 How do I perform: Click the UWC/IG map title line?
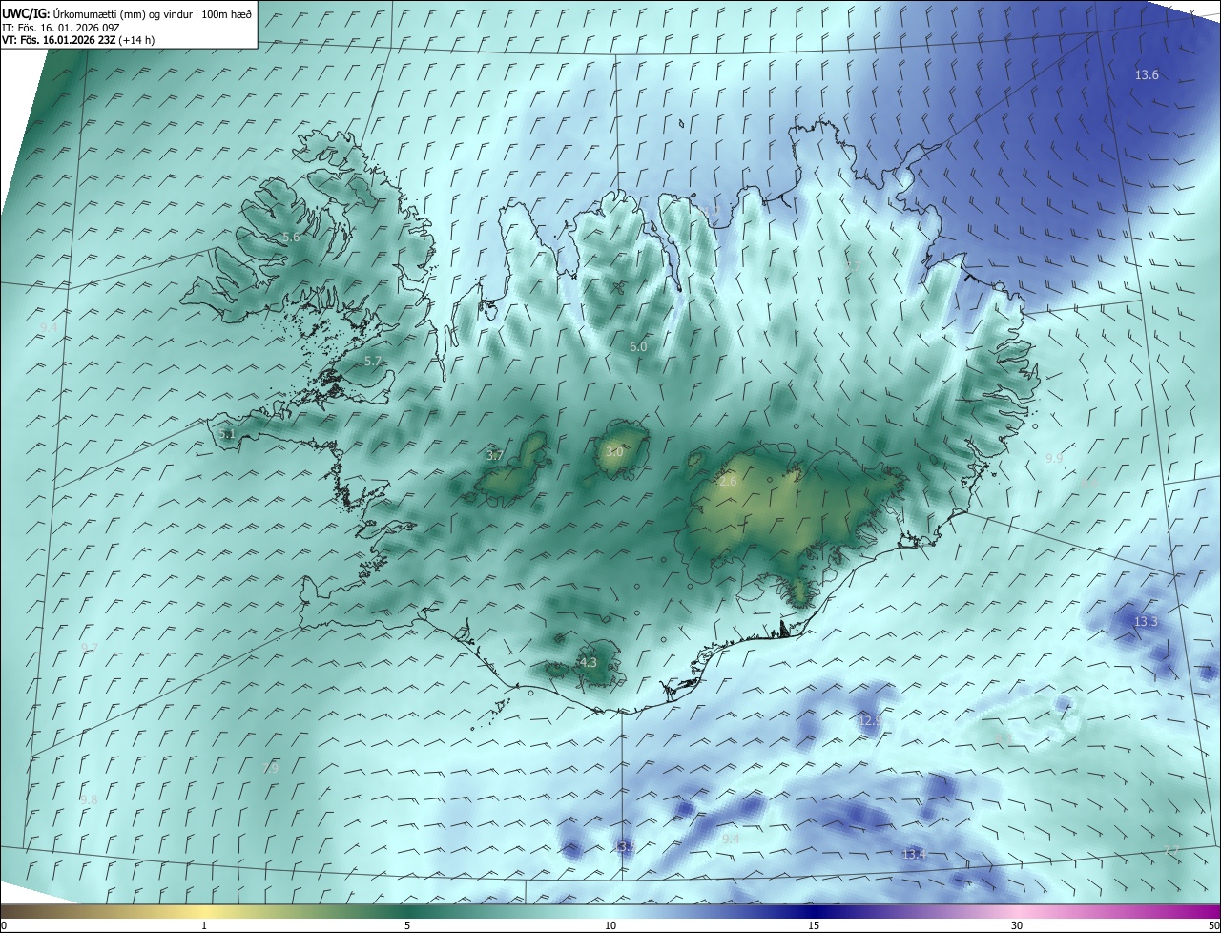point(126,14)
